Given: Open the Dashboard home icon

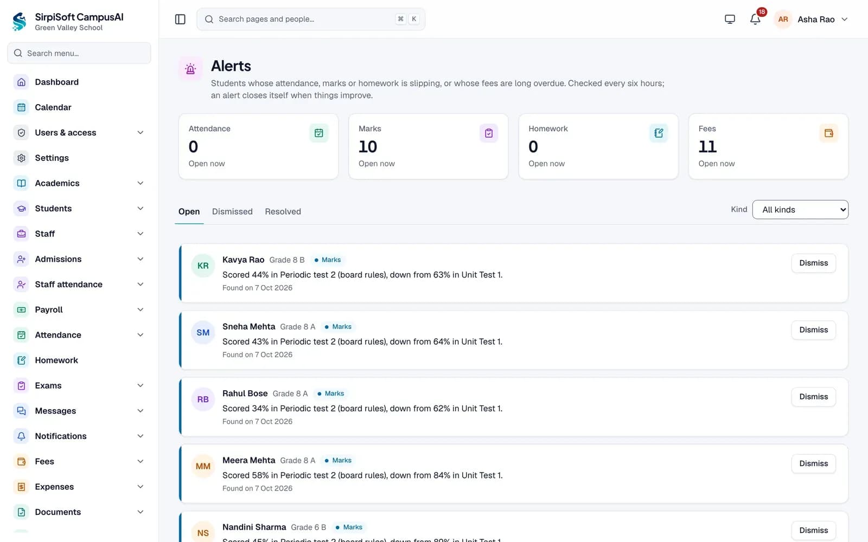Looking at the screenshot, I should tap(21, 82).
